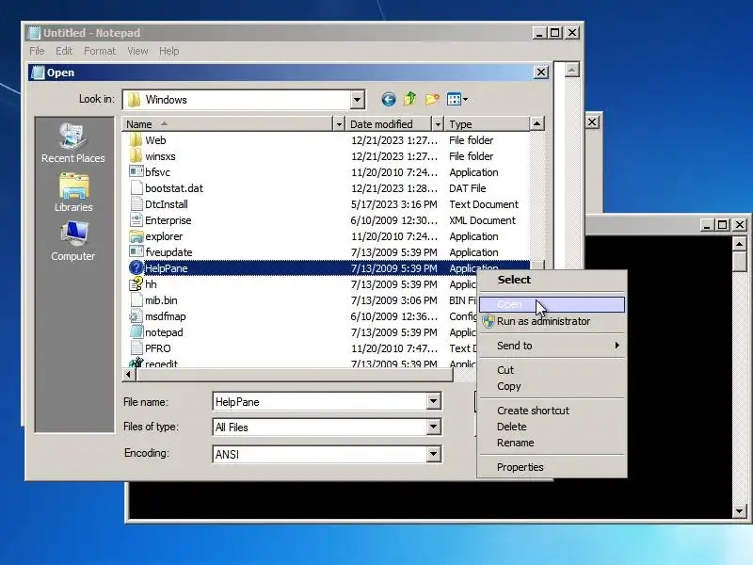Screen dimensions: 753x565
Task: Click the Notepad title bar icon
Action: tap(34, 33)
